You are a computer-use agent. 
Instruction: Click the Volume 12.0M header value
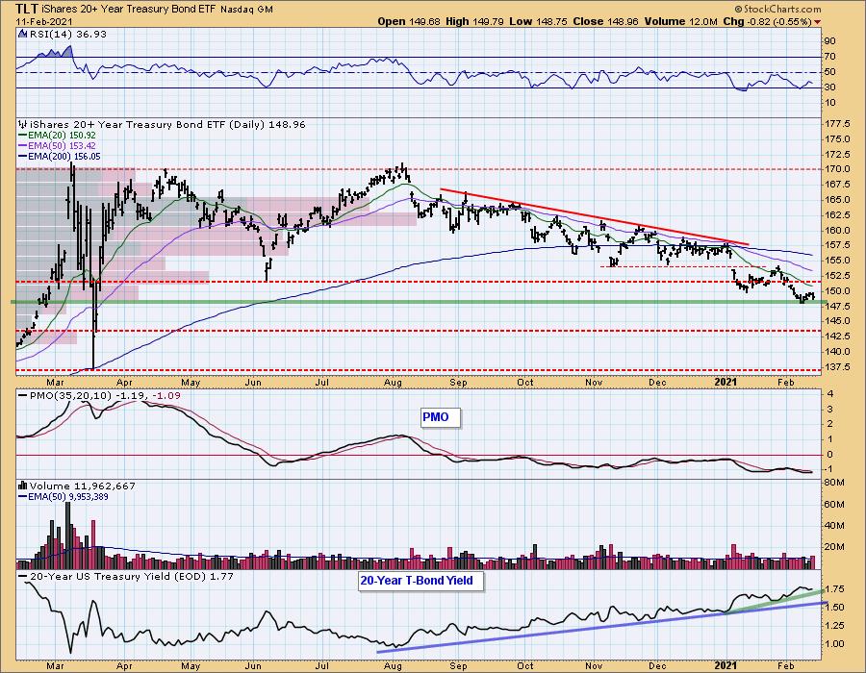[x=680, y=21]
